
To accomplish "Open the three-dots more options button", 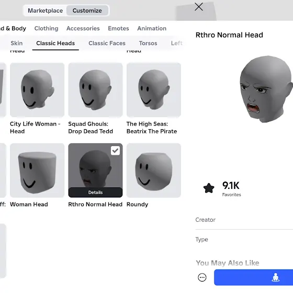I will (202, 277).
